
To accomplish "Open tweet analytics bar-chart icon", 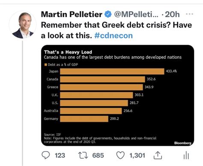I will [186, 155].
